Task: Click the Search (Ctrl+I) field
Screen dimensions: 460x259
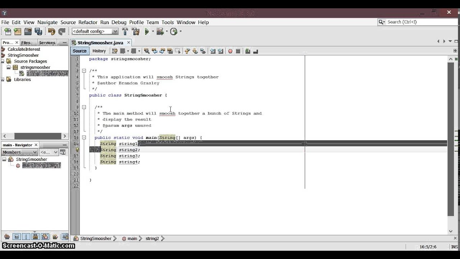Action: click(x=417, y=22)
